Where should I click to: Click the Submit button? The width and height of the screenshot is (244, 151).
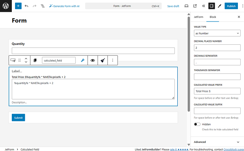(18, 118)
